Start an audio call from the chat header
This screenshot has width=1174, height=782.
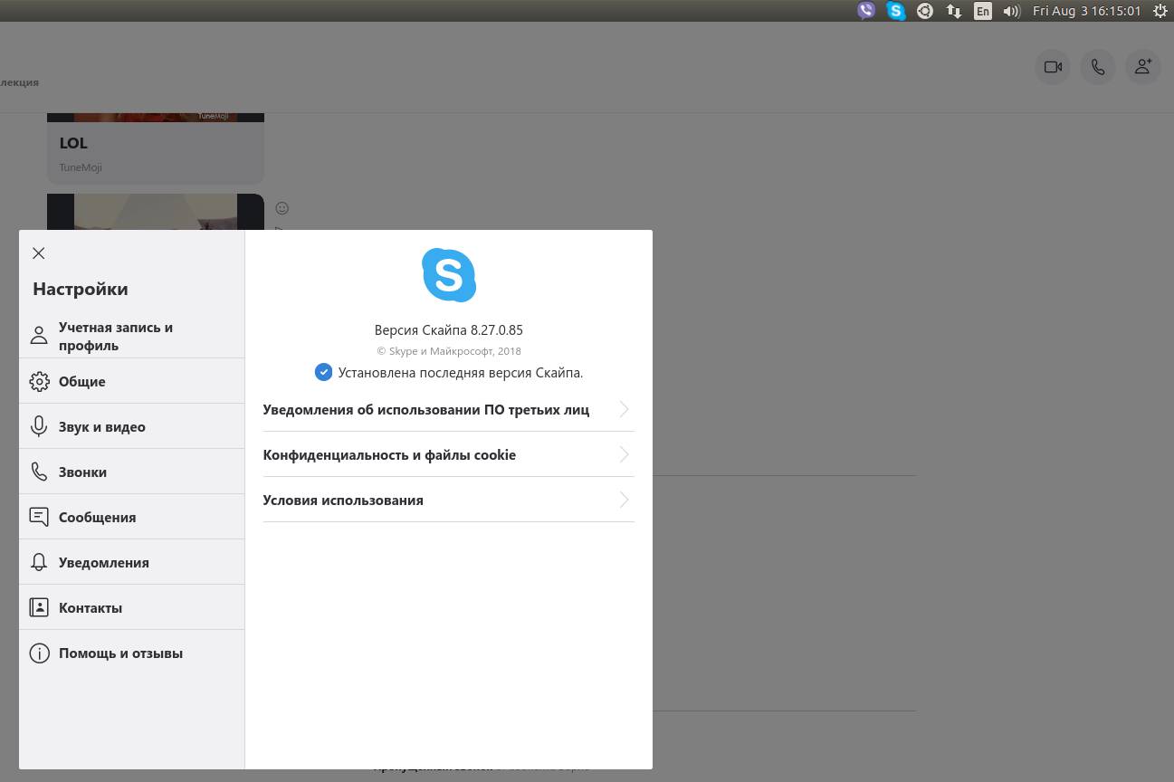[x=1098, y=67]
